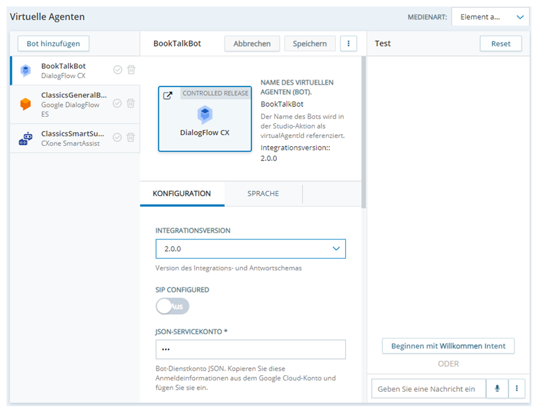Image resolution: width=536 pixels, height=414 pixels.
Task: Delete BookTalkBot using its trash icon
Action: click(131, 70)
